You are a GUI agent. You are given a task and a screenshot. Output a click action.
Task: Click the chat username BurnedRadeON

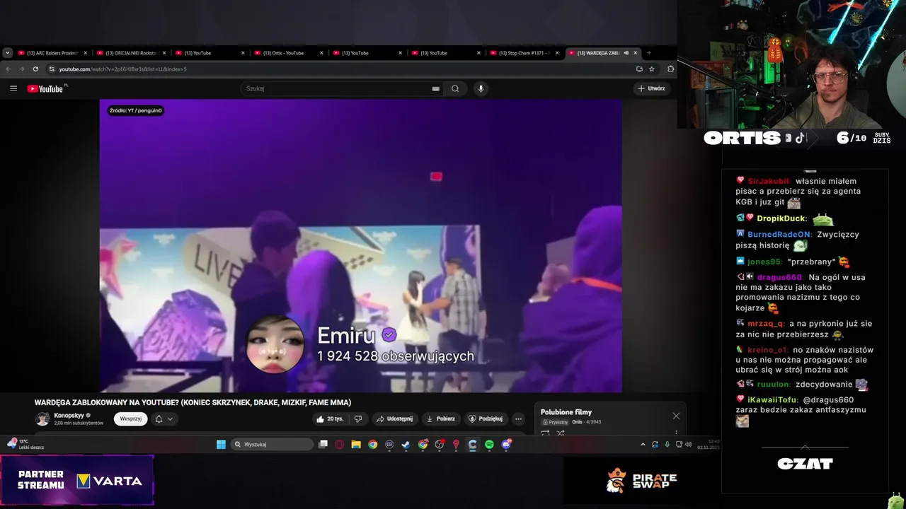tap(779, 234)
